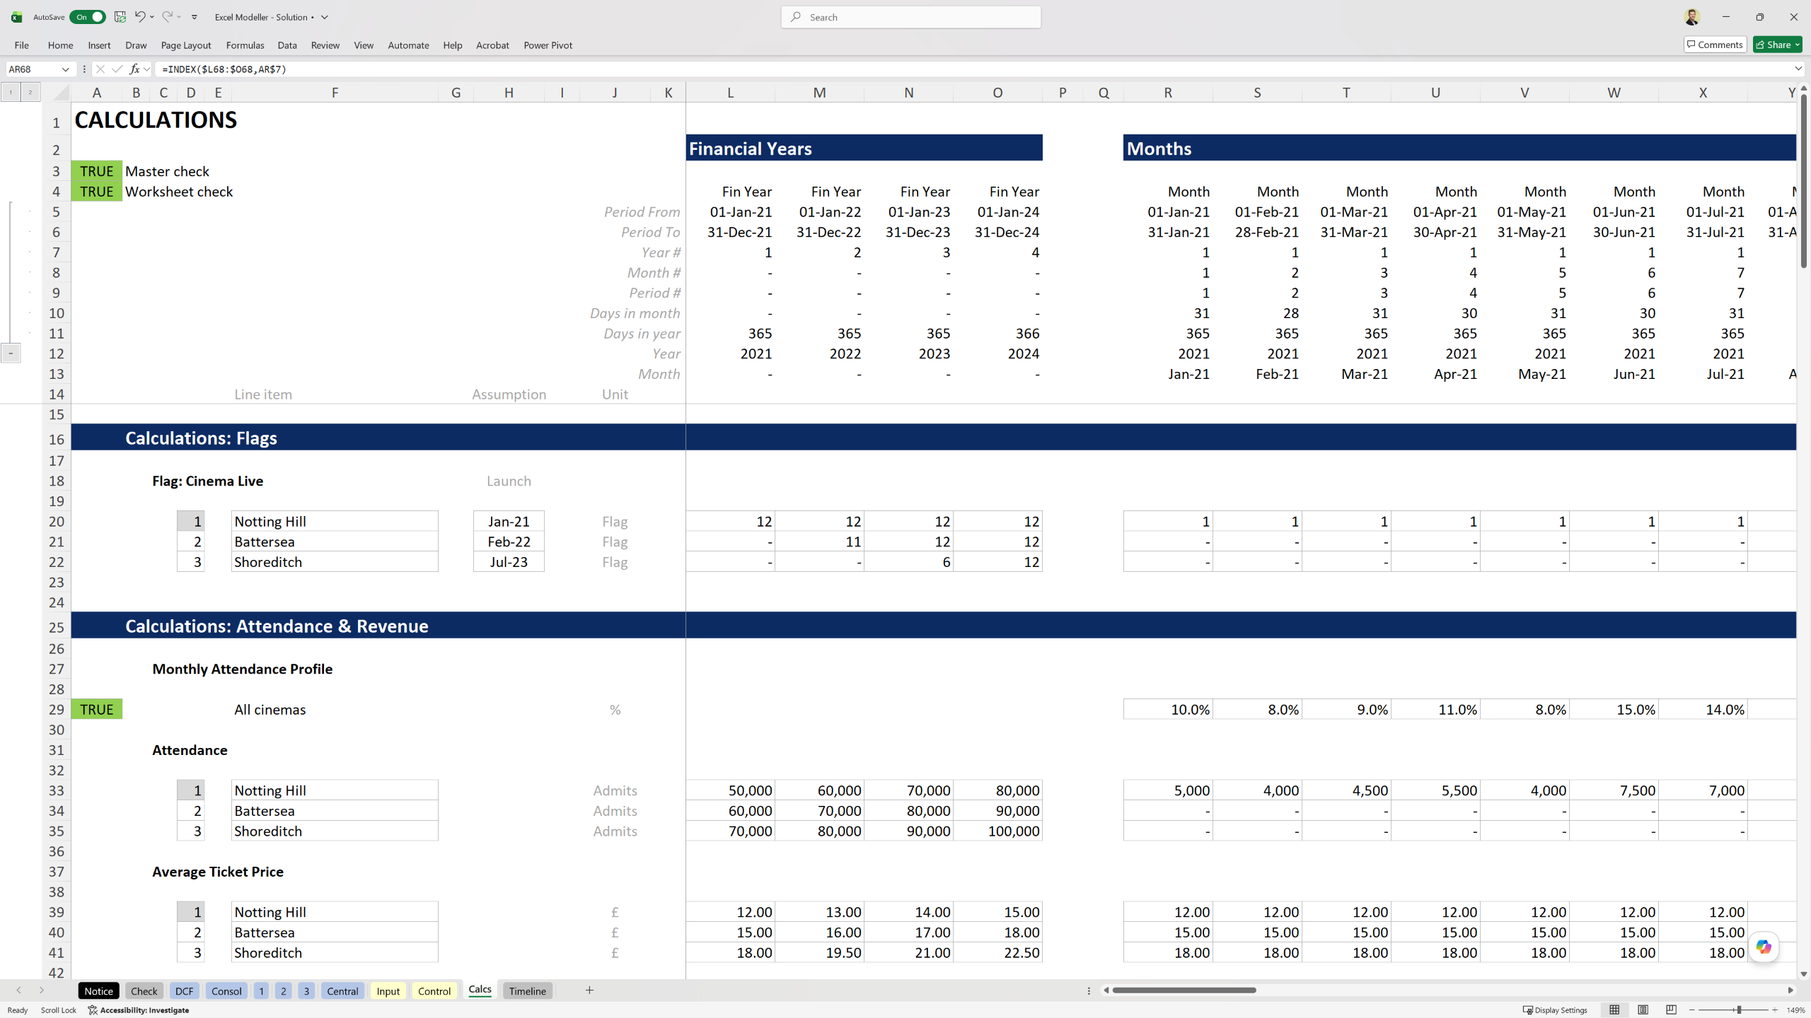Open the user account profile picture
1811x1018 pixels.
click(1691, 17)
